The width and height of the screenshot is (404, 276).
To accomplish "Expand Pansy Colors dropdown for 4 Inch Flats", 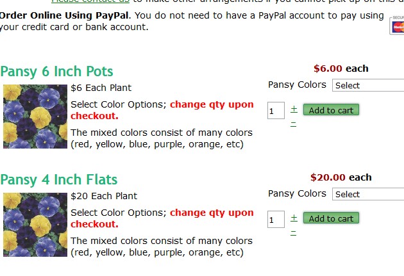I will tap(368, 194).
